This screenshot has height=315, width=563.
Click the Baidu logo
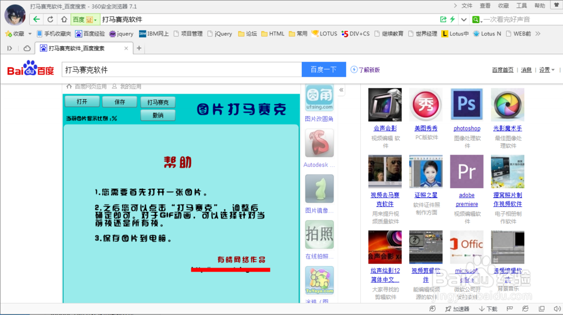30,69
